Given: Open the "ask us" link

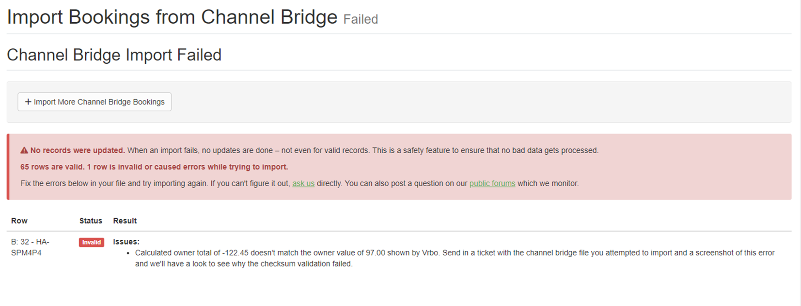Looking at the screenshot, I should click(303, 184).
